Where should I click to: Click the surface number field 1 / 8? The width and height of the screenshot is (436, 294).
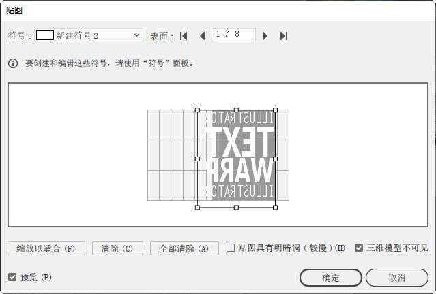tap(233, 35)
